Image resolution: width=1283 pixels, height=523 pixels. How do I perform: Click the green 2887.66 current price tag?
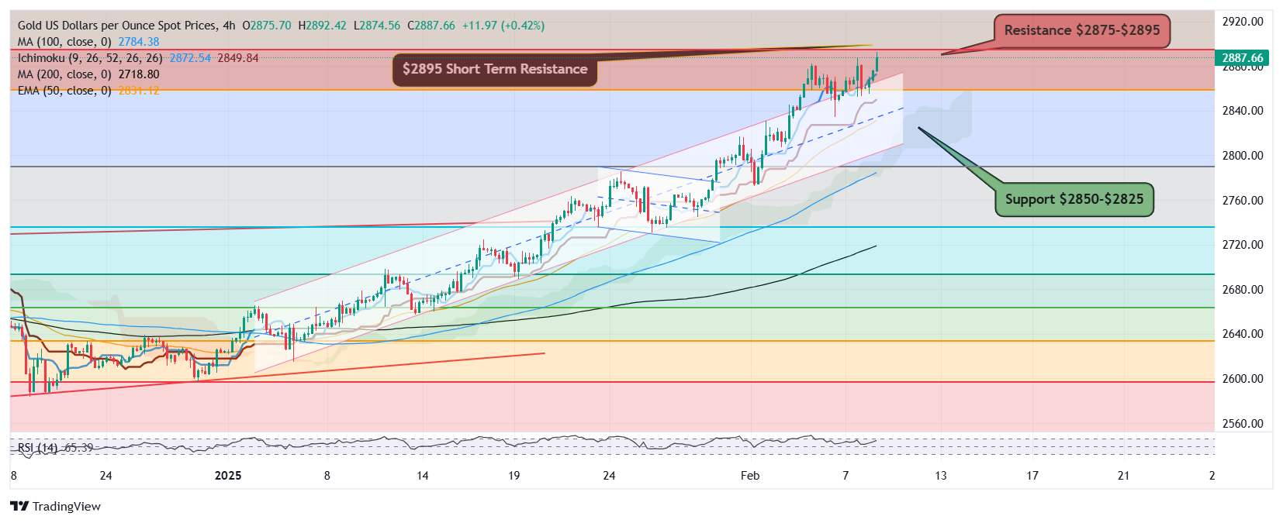tap(1242, 58)
